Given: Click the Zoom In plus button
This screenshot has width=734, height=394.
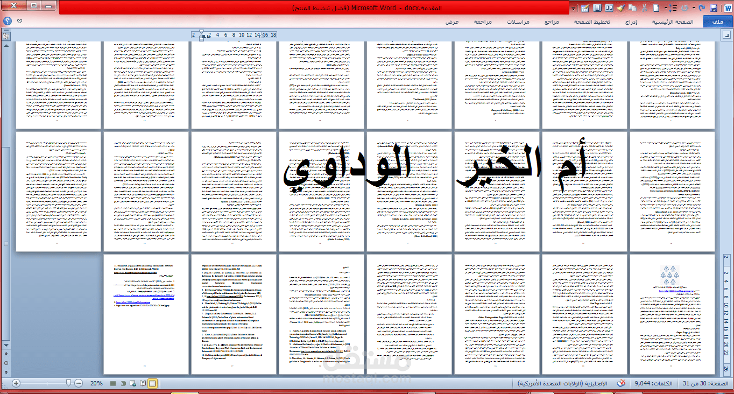Looking at the screenshot, I should click(17, 383).
